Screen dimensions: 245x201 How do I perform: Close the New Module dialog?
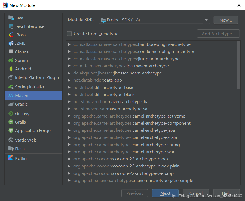pyautogui.click(x=239, y=5)
